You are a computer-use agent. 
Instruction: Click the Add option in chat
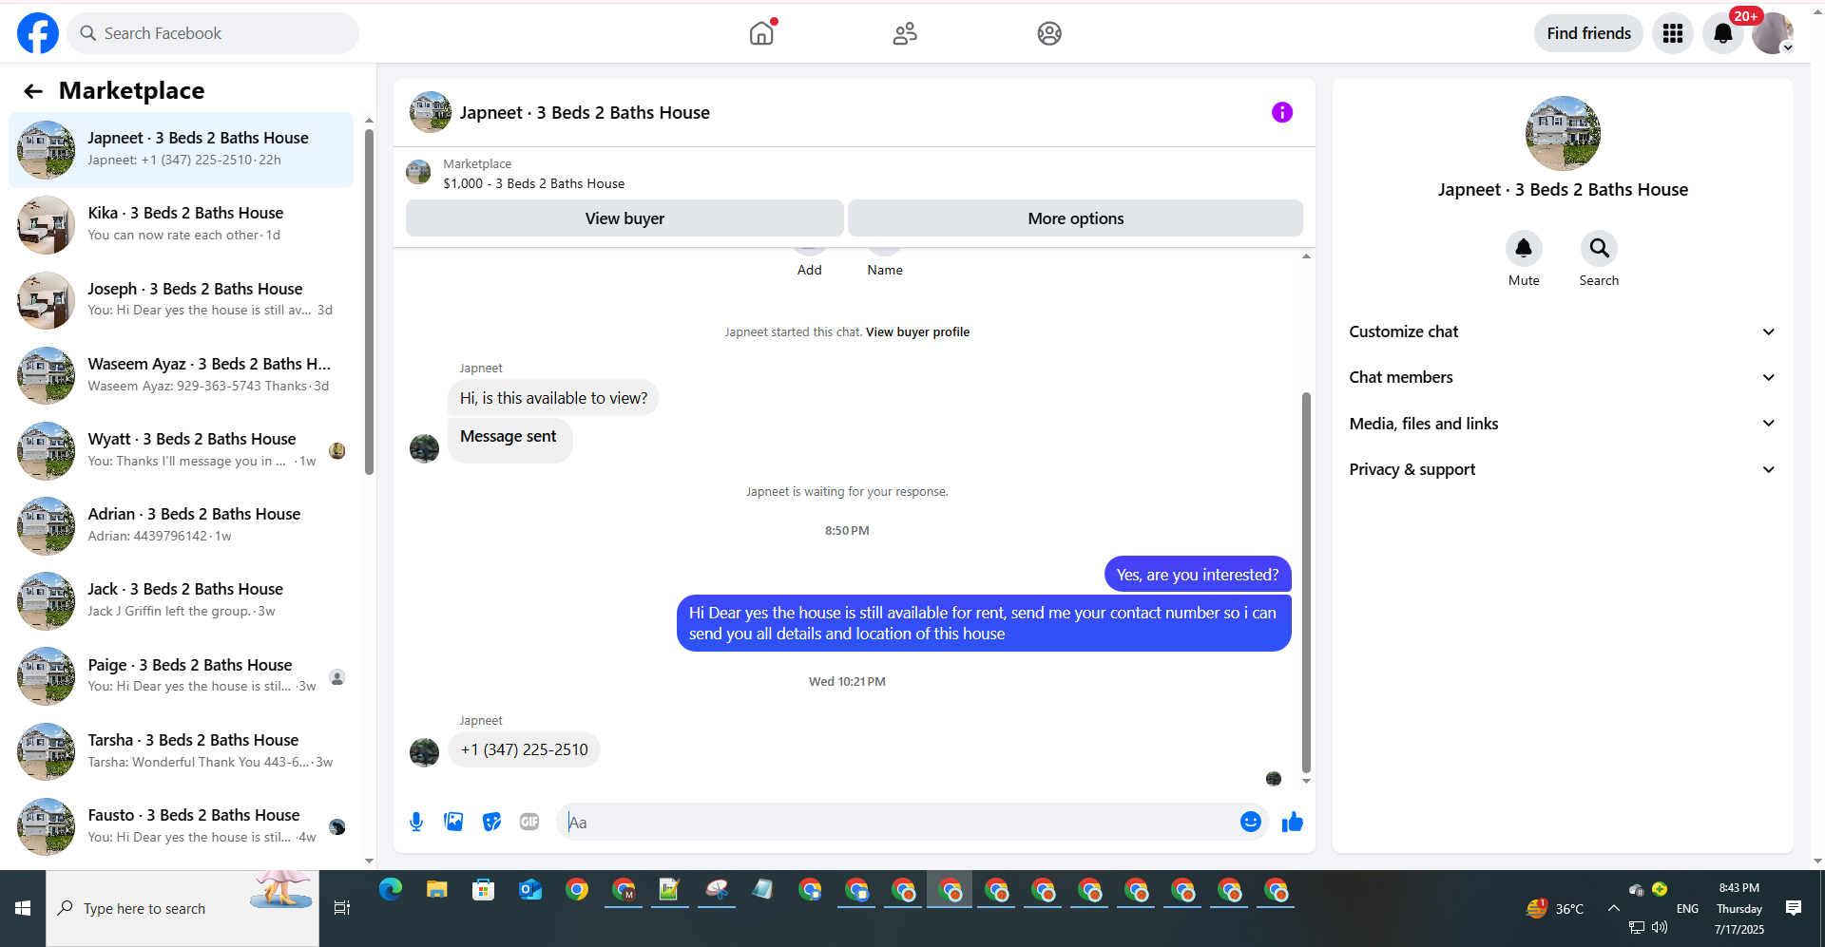(x=809, y=270)
